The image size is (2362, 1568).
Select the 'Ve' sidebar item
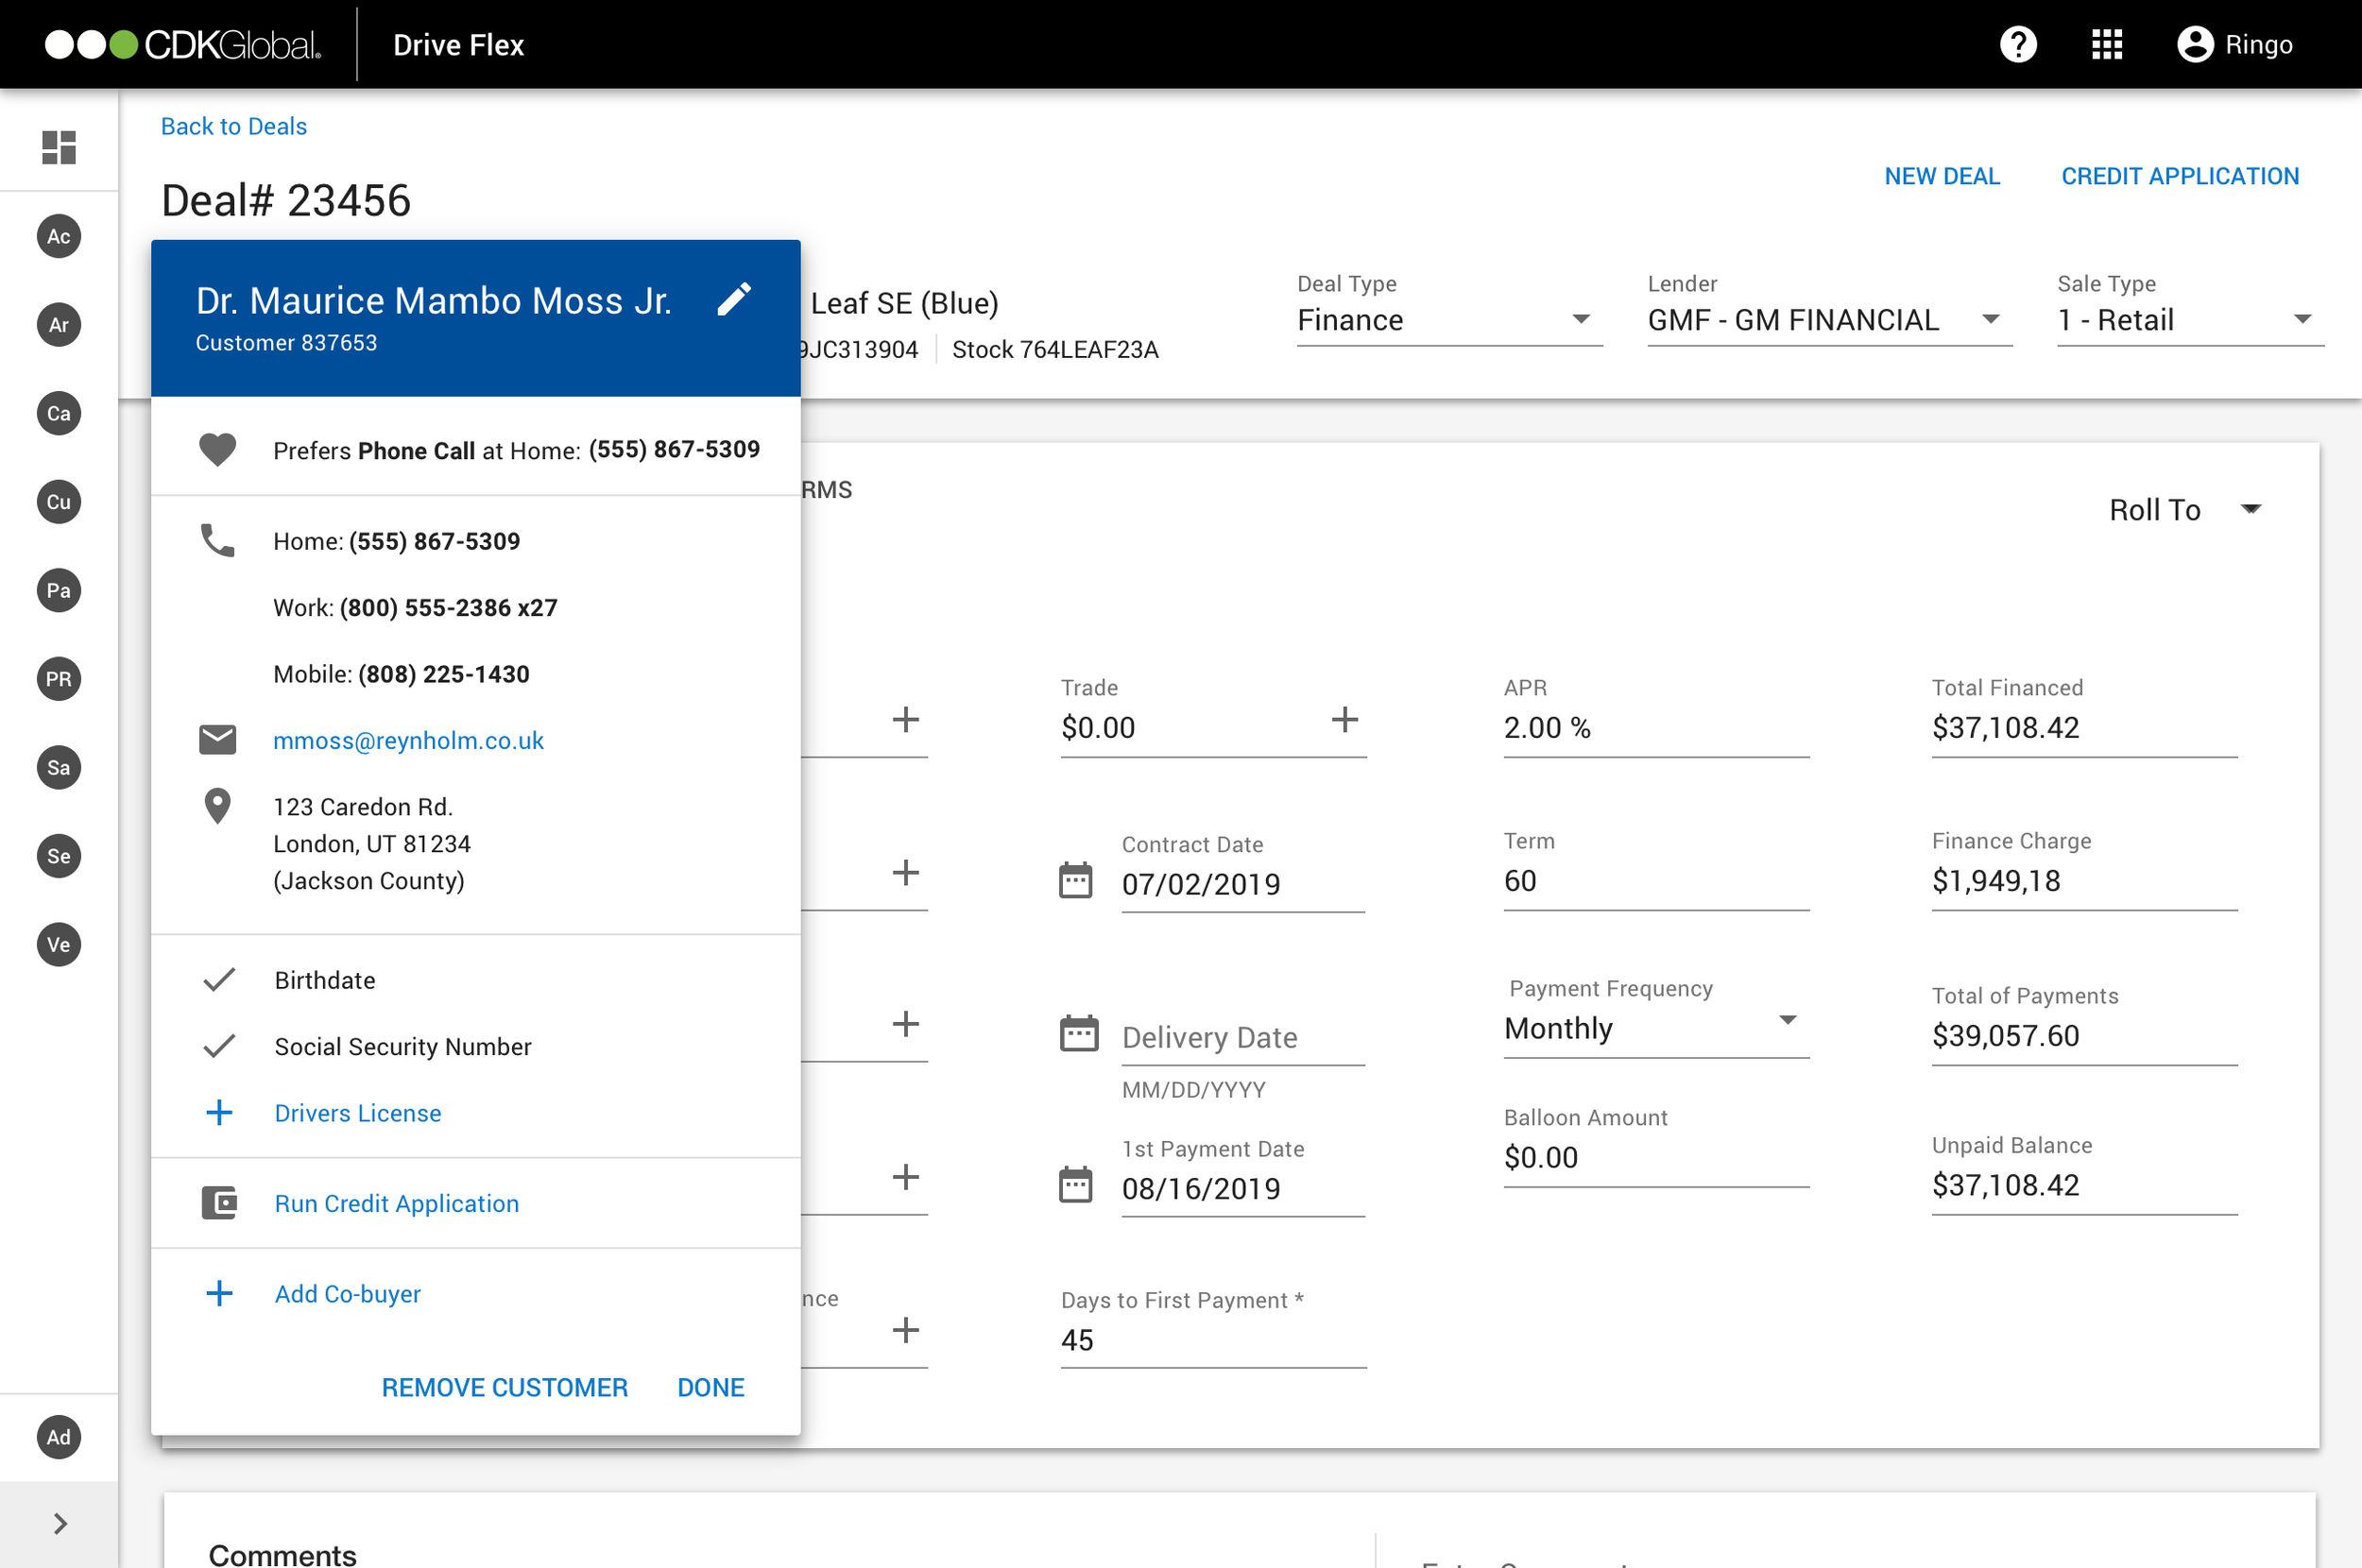coord(59,944)
